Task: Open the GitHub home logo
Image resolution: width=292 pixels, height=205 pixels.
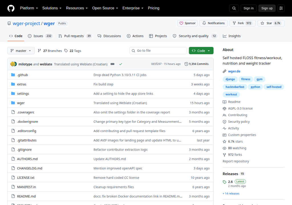Action: click(x=11, y=8)
